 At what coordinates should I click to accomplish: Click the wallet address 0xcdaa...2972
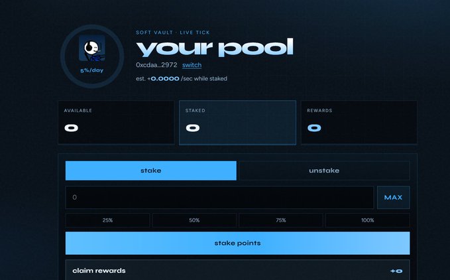pos(156,65)
